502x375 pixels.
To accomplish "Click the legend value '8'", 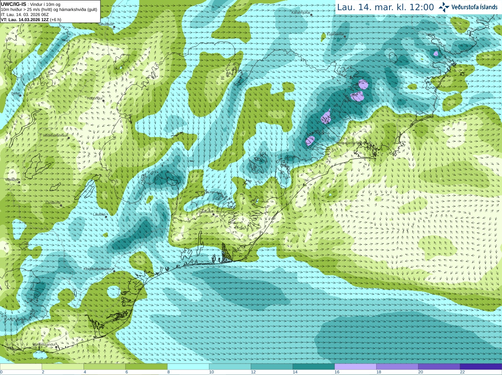I will [169, 372].
